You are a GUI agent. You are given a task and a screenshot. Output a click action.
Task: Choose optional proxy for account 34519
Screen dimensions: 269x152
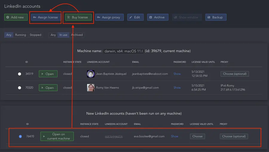(235, 74)
